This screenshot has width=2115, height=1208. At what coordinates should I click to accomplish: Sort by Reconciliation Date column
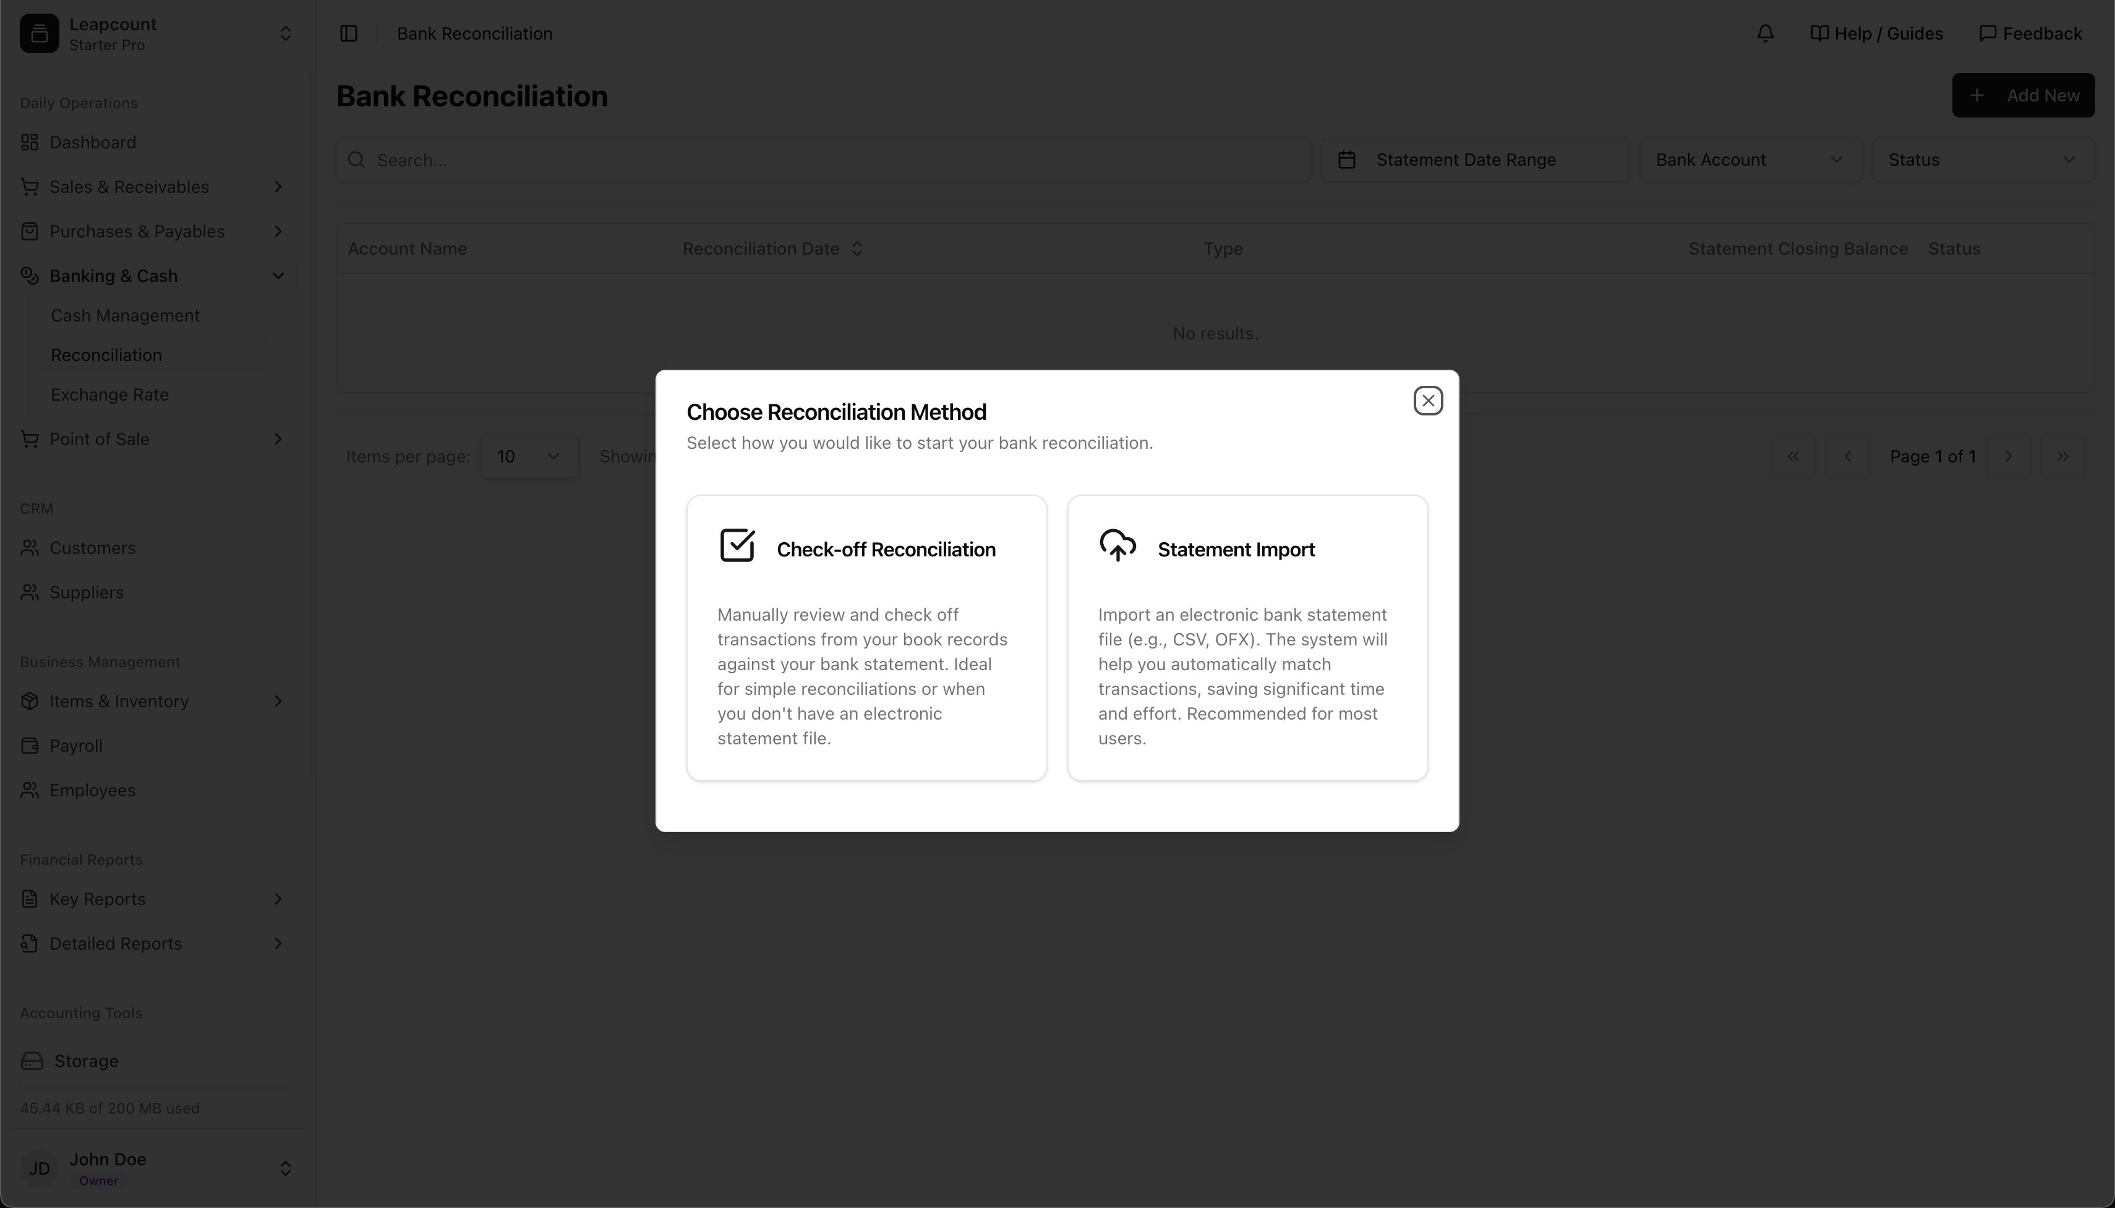click(x=772, y=249)
